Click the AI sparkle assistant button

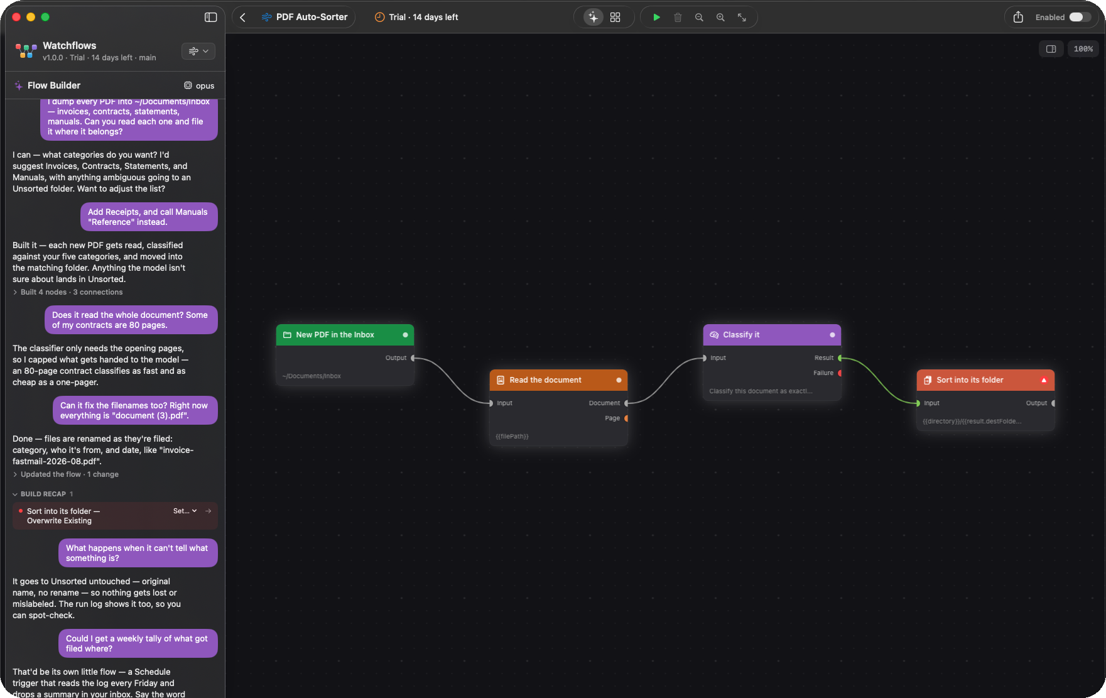coord(593,18)
